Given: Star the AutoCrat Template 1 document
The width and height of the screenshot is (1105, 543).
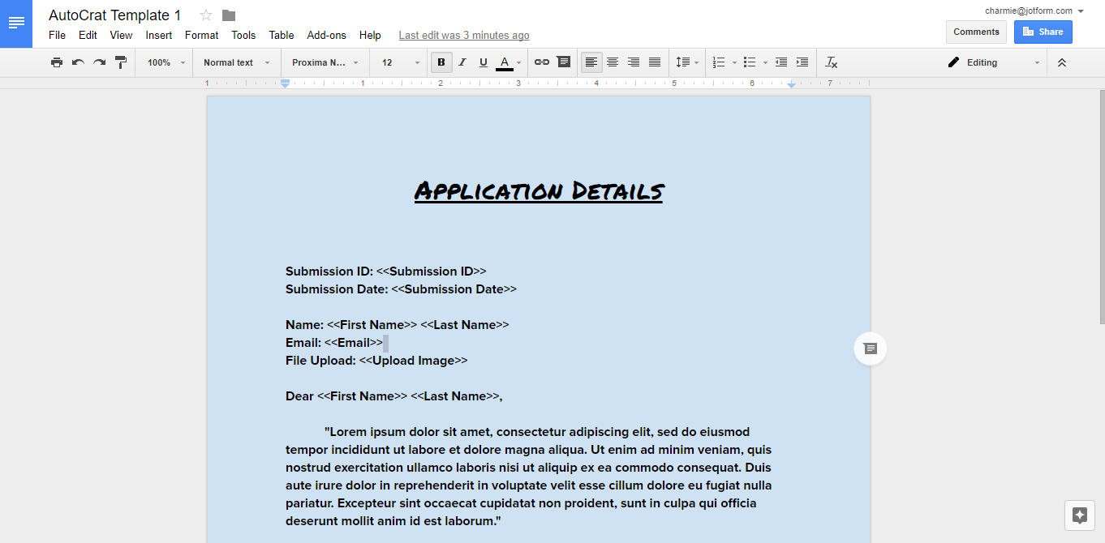Looking at the screenshot, I should 206,15.
